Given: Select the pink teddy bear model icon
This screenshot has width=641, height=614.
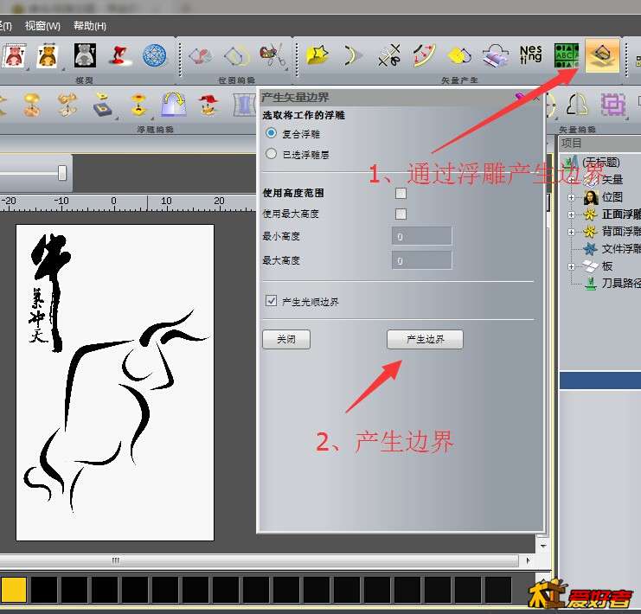Looking at the screenshot, I should click(x=15, y=55).
